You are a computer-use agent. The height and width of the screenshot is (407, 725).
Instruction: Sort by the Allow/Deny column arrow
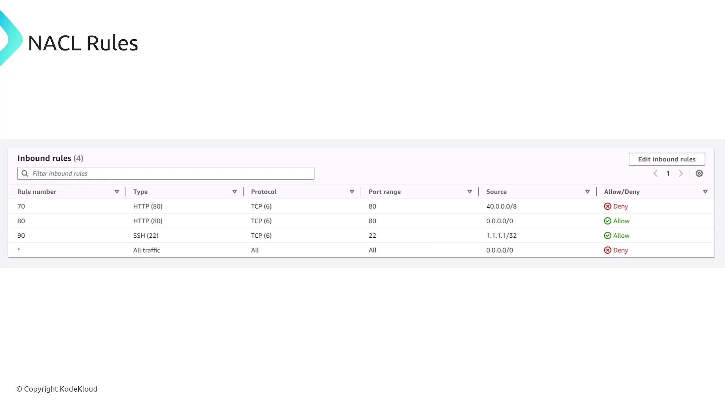point(705,192)
